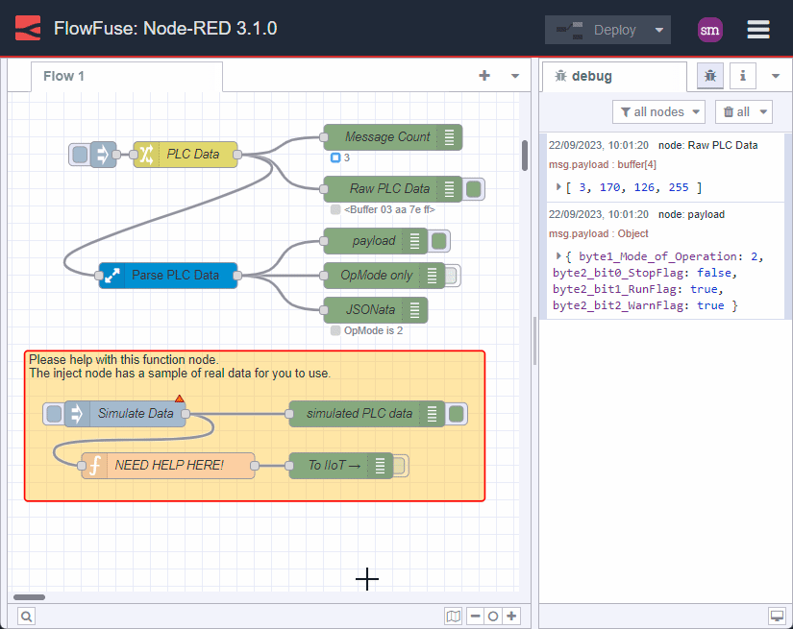The height and width of the screenshot is (629, 793).
Task: Add a new flow tab with plus icon
Action: pos(484,76)
